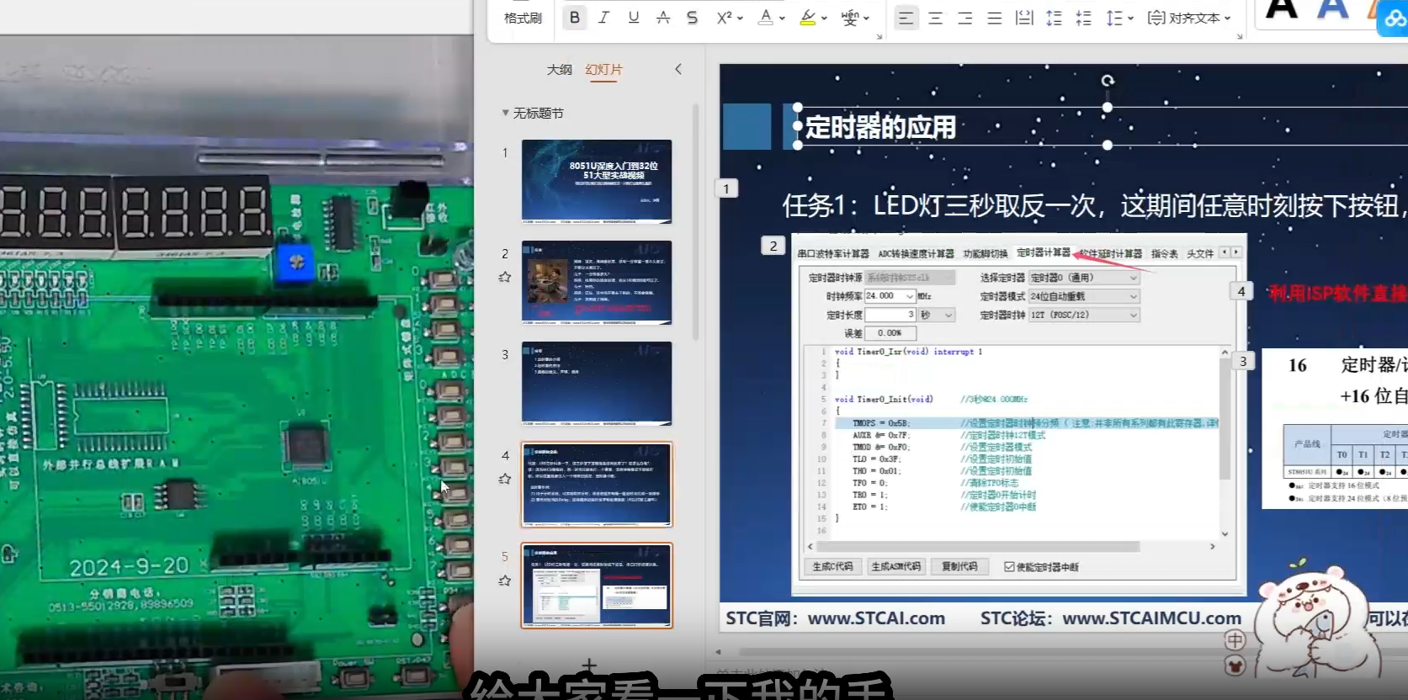Select the blue A text style preset
1408x700 pixels.
coord(1333,9)
